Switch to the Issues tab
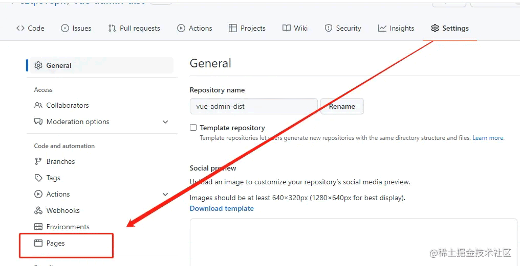The width and height of the screenshot is (520, 266). pos(76,28)
